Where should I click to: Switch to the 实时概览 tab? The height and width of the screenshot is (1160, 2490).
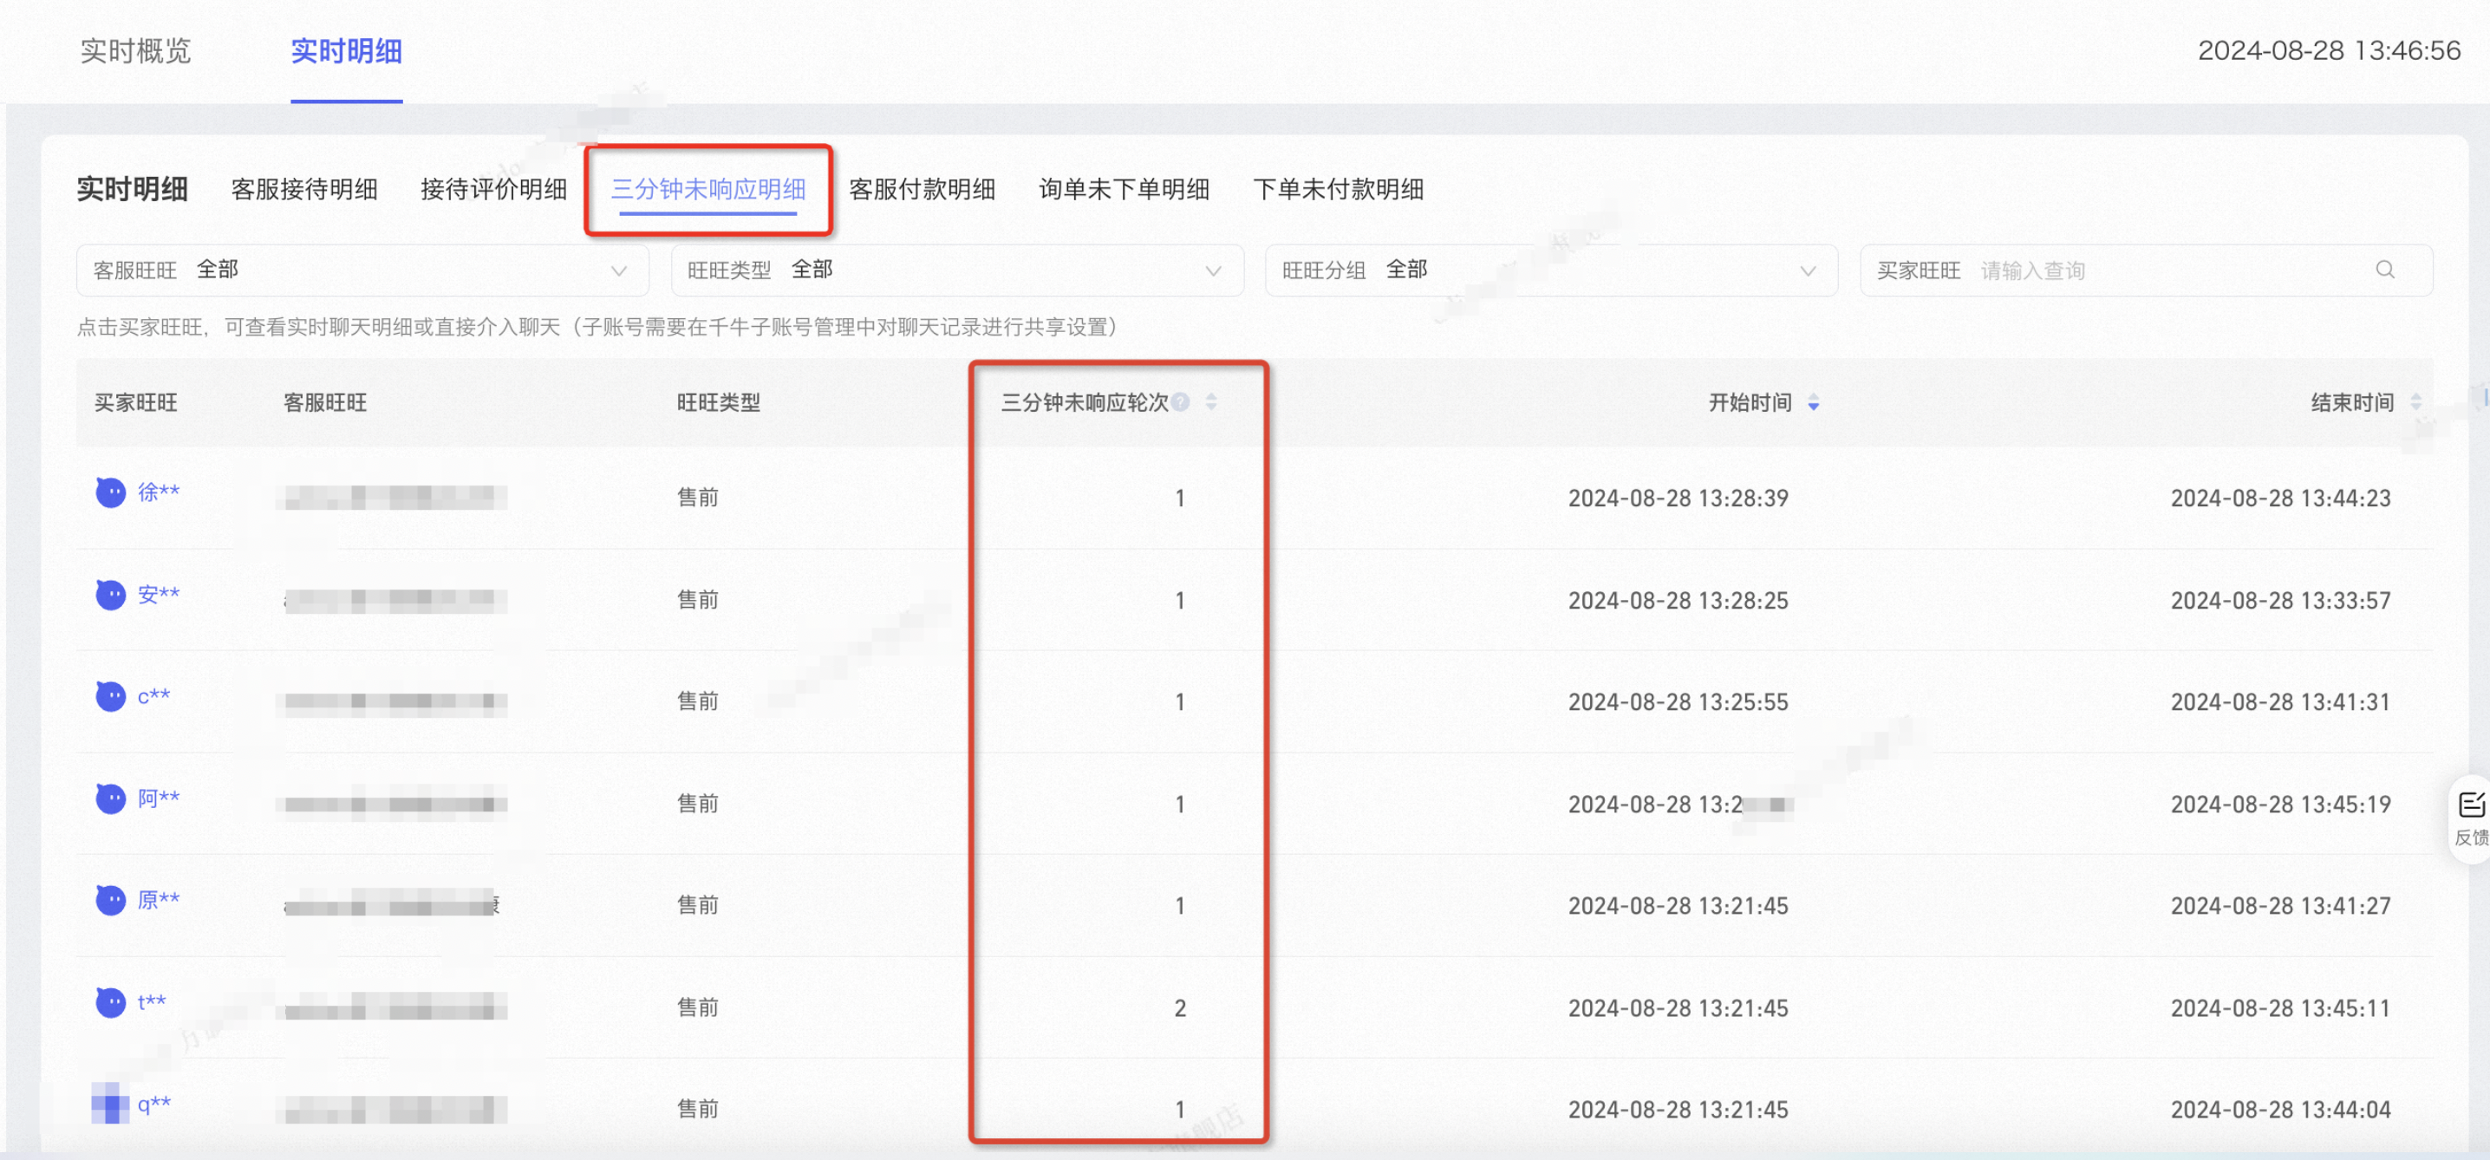(135, 50)
